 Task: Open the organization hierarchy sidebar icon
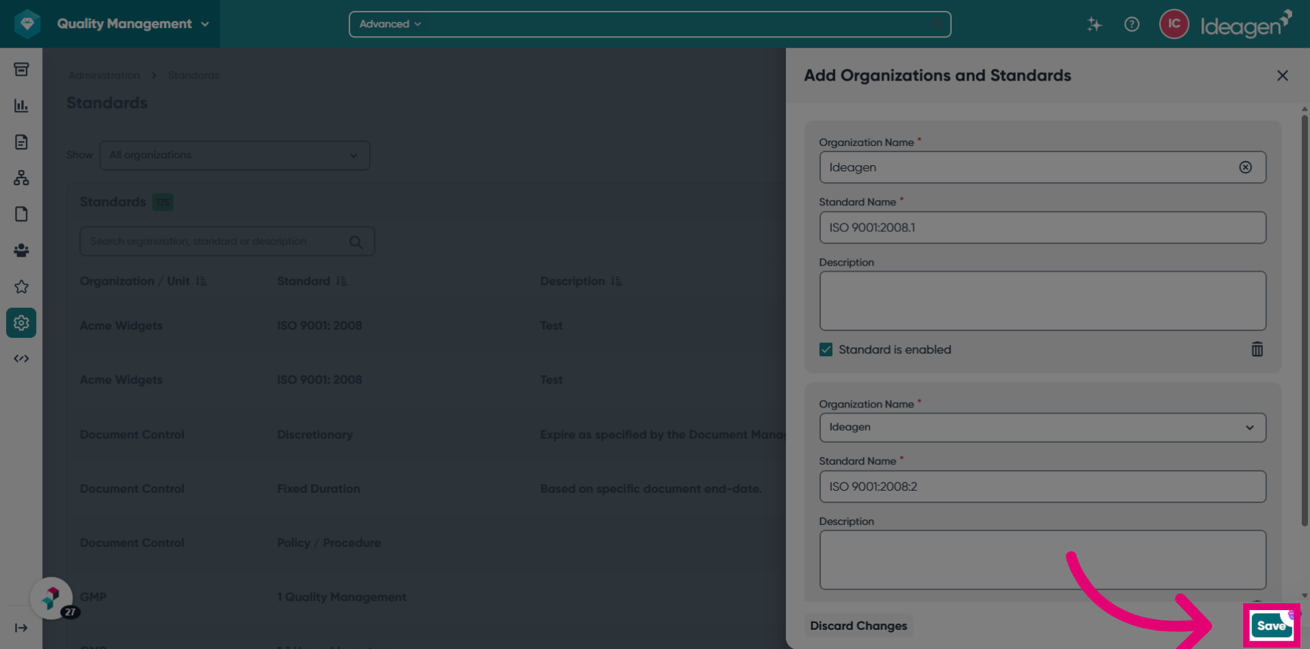(21, 178)
